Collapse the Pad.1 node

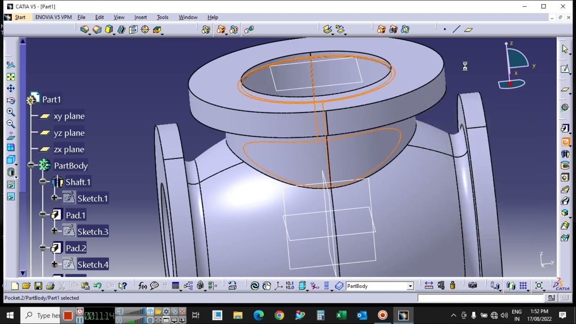pyautogui.click(x=43, y=215)
